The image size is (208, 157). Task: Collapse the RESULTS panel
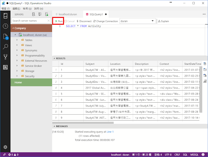[54, 58]
